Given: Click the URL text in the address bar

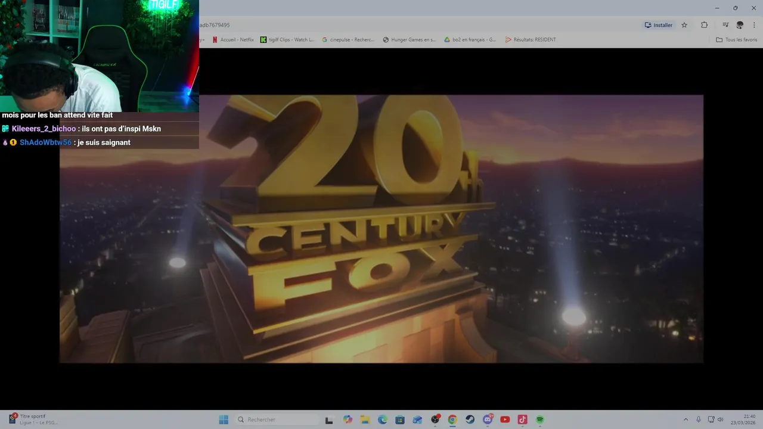Looking at the screenshot, I should [215, 25].
